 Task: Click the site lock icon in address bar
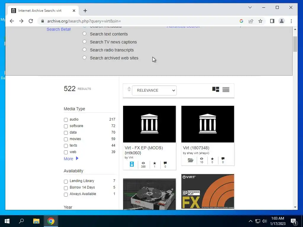point(43,21)
